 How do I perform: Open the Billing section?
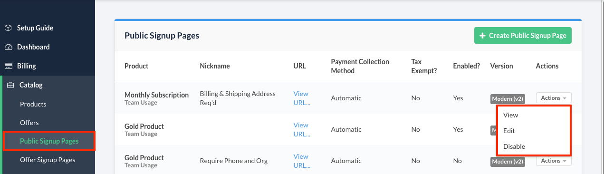point(27,66)
